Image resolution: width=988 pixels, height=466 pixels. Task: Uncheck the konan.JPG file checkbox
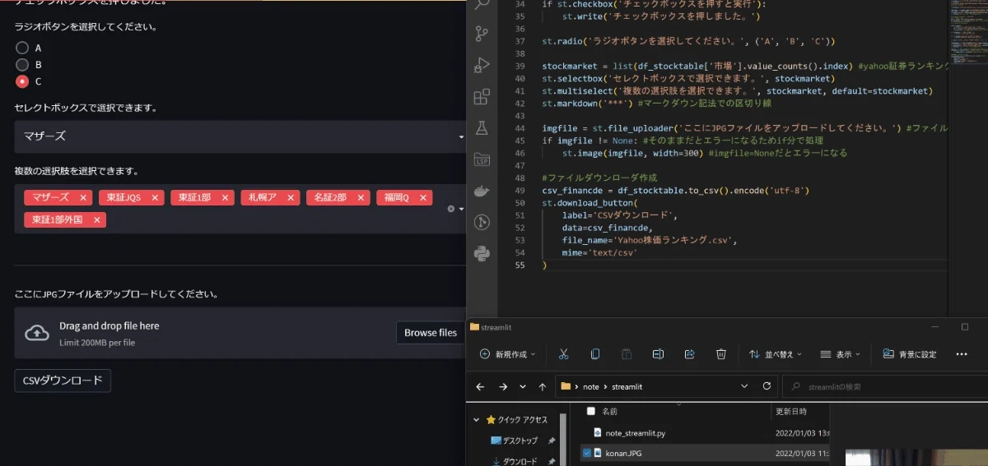tap(586, 453)
